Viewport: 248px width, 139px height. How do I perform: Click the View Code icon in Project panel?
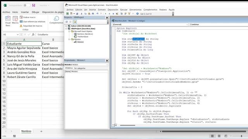tap(67, 22)
